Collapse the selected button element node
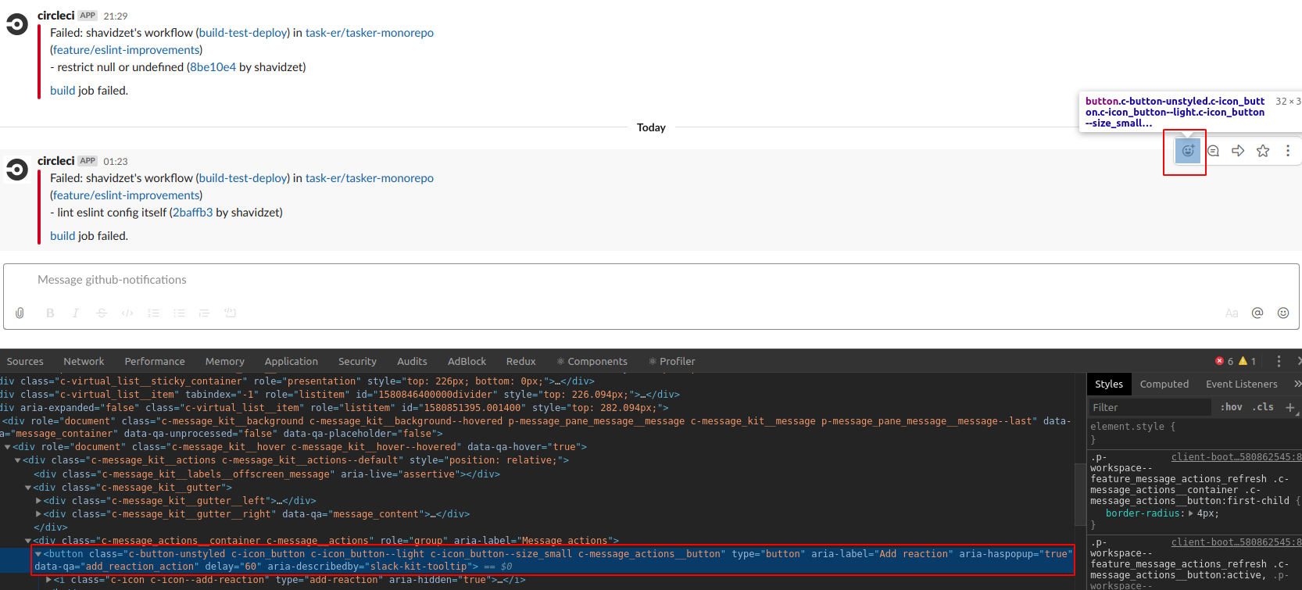 (38, 554)
